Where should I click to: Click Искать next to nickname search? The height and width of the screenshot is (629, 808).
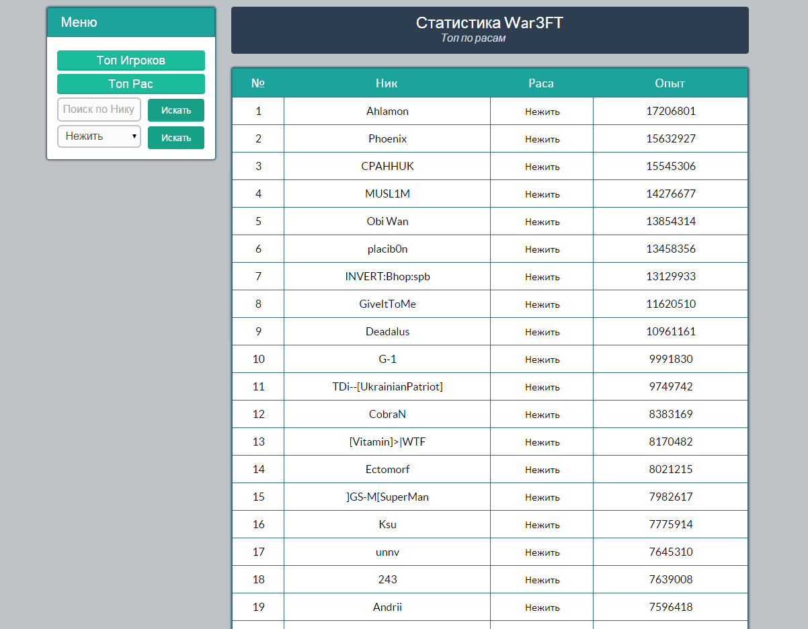point(176,110)
